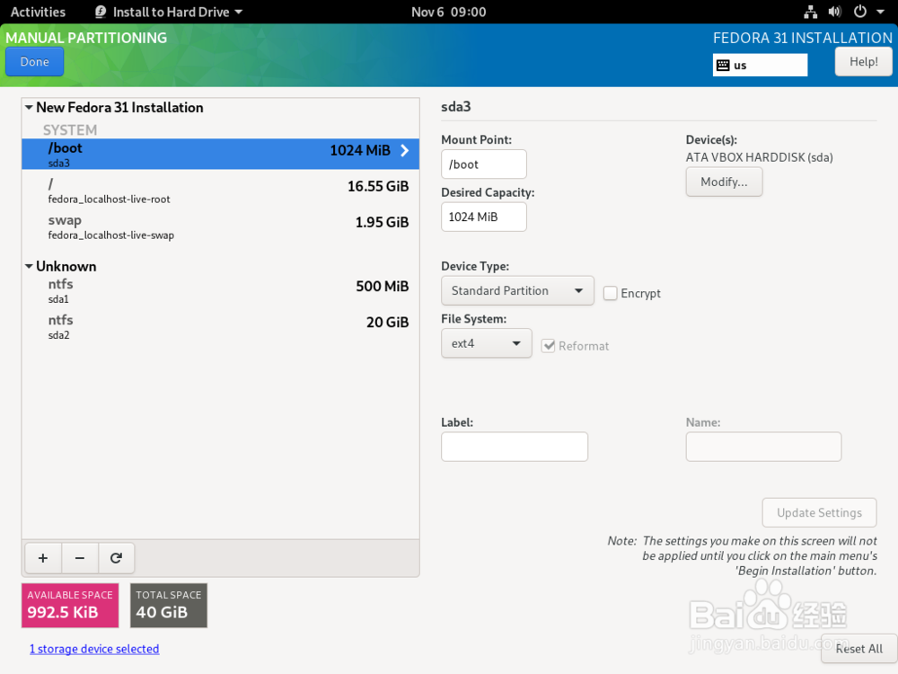The image size is (898, 674).
Task: Open the Activities overview
Action: tap(38, 12)
